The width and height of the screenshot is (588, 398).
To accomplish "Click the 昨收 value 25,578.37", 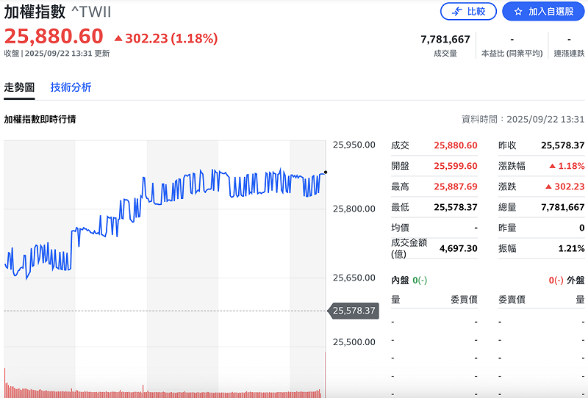I will [562, 145].
